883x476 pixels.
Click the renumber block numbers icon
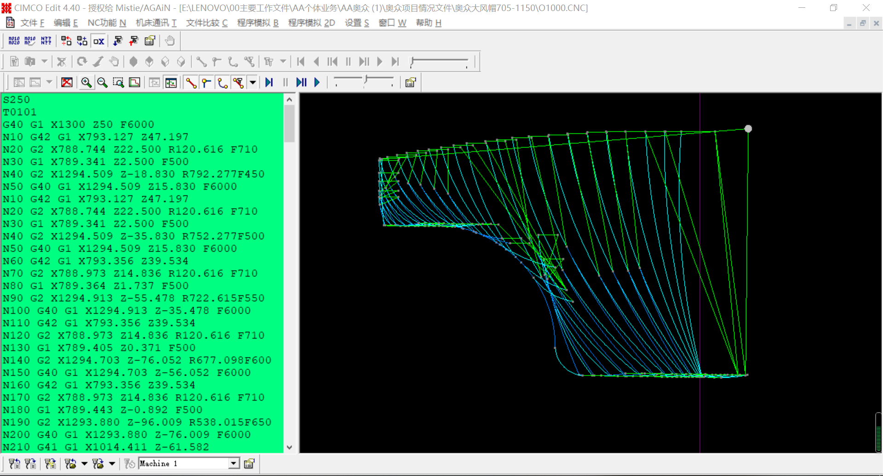click(14, 41)
